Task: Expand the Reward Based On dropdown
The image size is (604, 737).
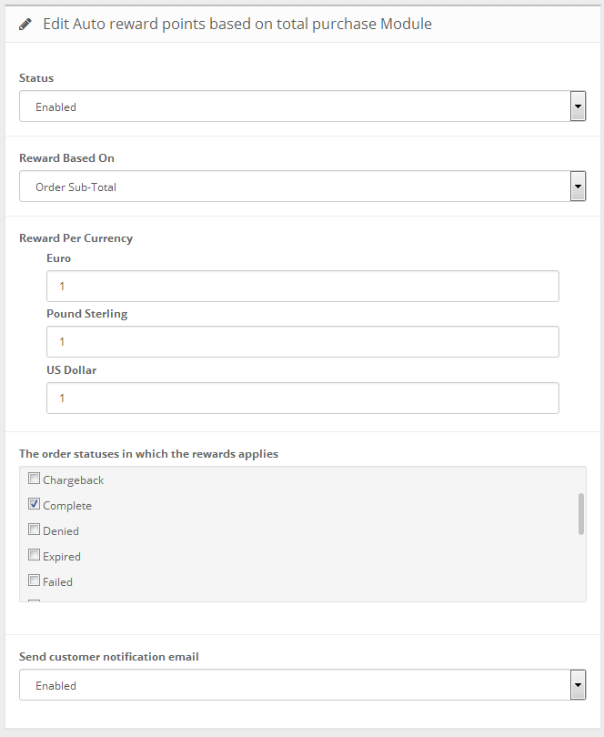Action: tap(295, 187)
